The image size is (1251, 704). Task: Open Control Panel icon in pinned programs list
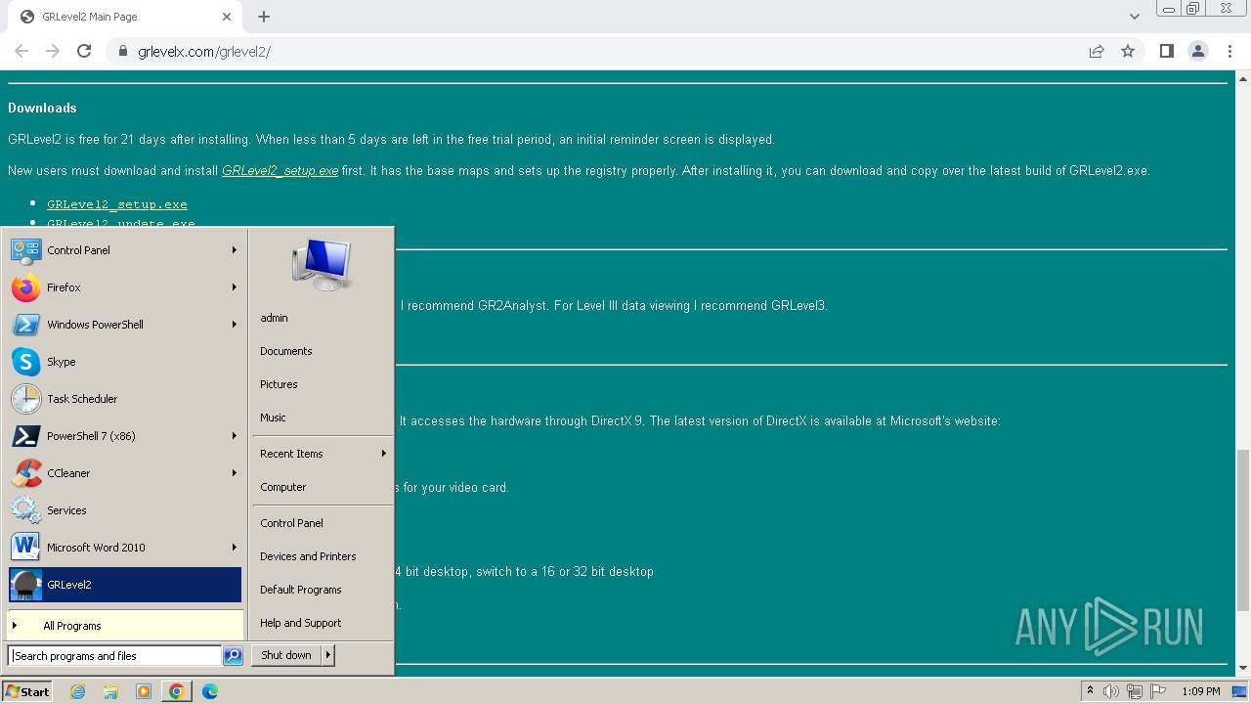pos(25,250)
